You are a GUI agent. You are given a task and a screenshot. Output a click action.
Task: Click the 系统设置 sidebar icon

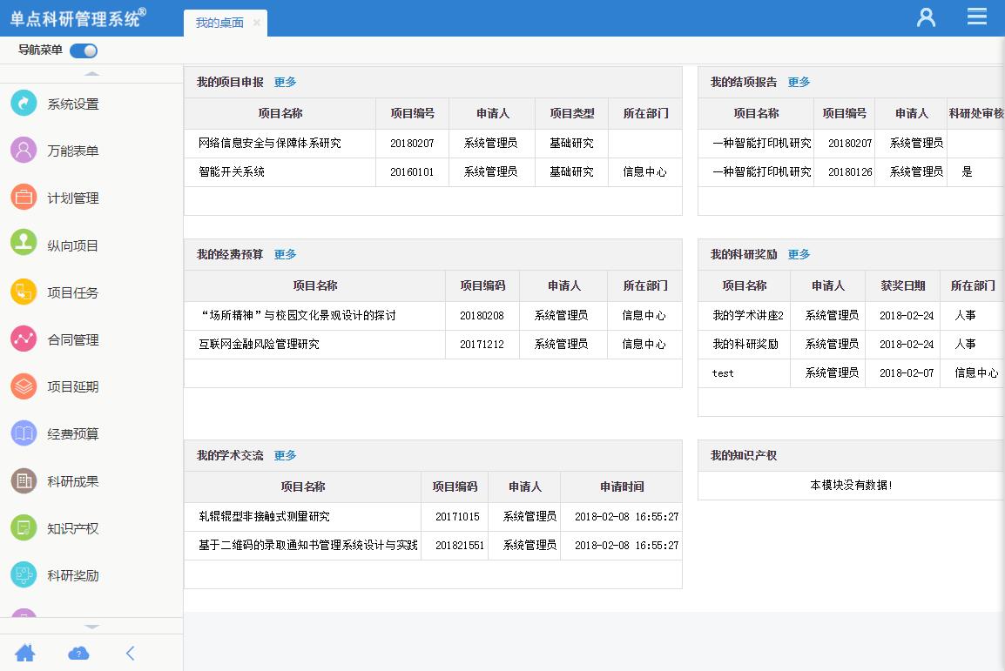tap(24, 104)
